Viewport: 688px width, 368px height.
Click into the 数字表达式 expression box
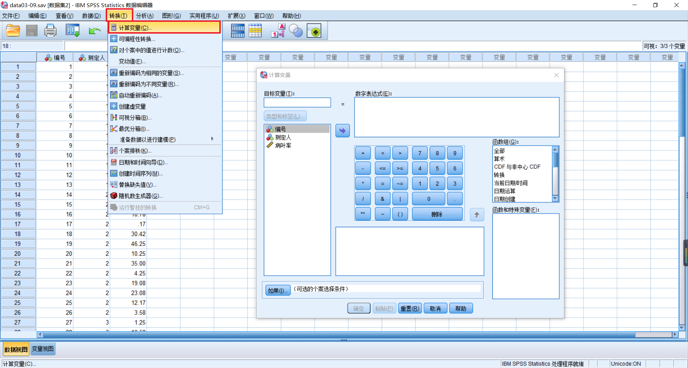pyautogui.click(x=457, y=117)
